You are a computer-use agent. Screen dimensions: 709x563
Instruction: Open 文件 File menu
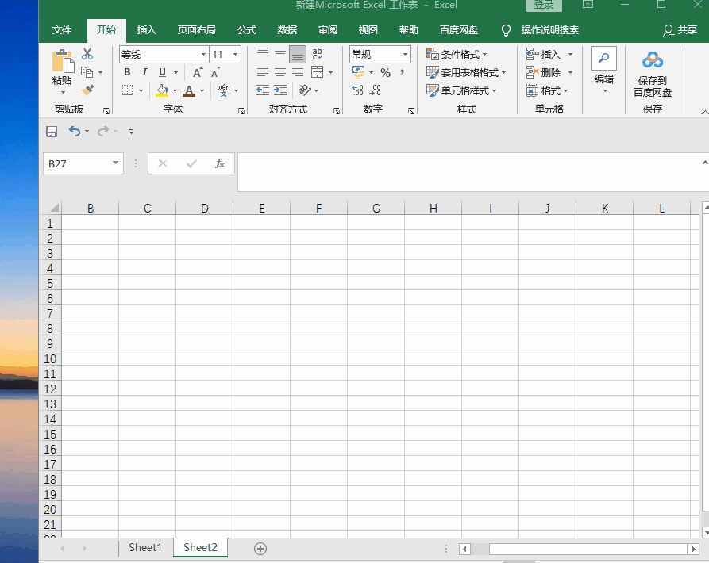click(x=62, y=30)
